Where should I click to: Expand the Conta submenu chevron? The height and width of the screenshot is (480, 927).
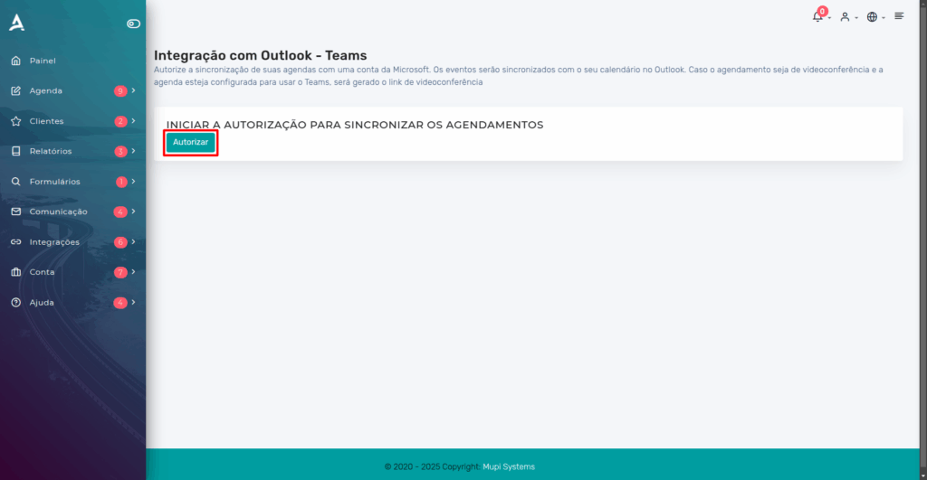[134, 272]
